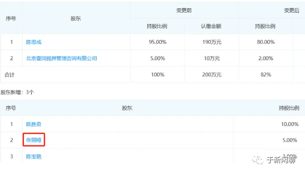Select 持股比例 header under 变更前
The width and height of the screenshot is (305, 173).
click(157, 26)
